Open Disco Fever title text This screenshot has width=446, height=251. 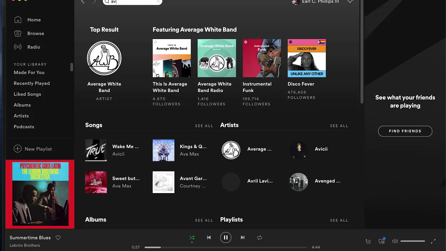point(301,84)
